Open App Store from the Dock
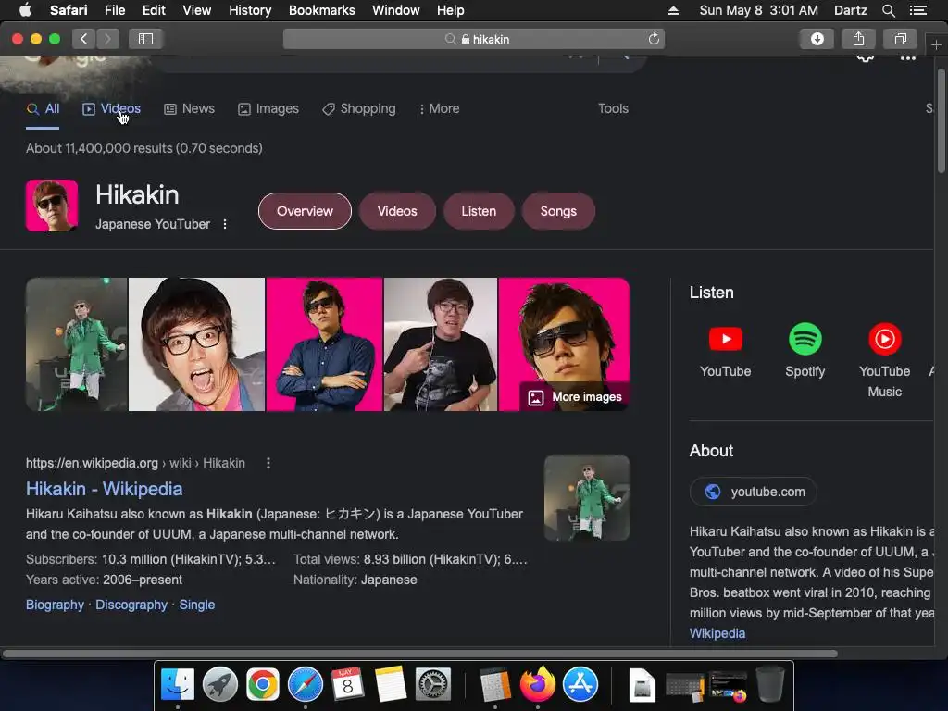Image resolution: width=948 pixels, height=711 pixels. (x=580, y=684)
